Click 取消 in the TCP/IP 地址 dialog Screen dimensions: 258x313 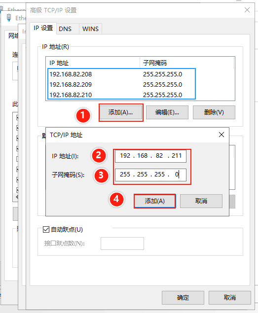coord(201,201)
